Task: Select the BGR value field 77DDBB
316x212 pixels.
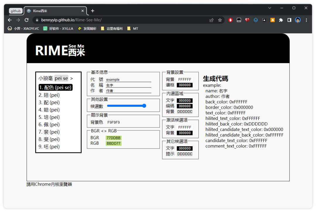Action: [114, 138]
